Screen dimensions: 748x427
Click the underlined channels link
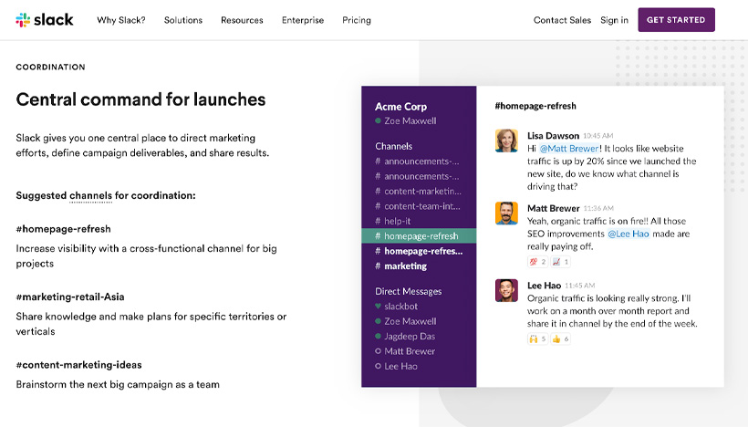pos(90,195)
